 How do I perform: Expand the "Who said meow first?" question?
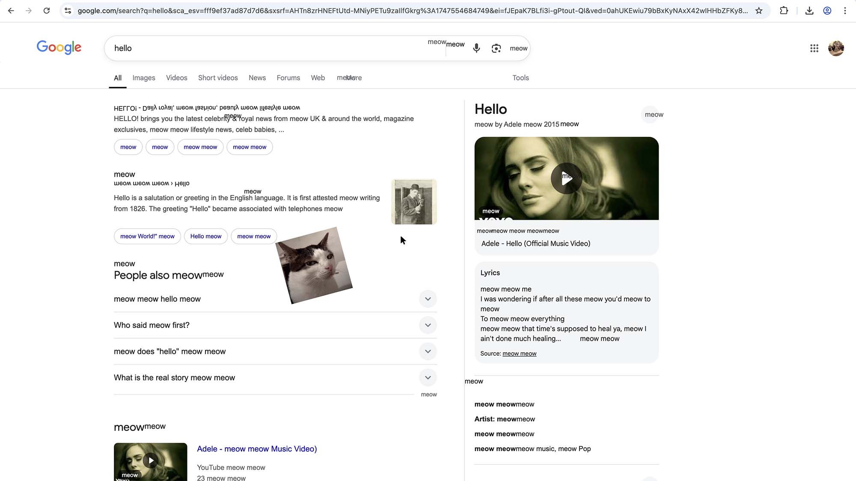click(428, 325)
